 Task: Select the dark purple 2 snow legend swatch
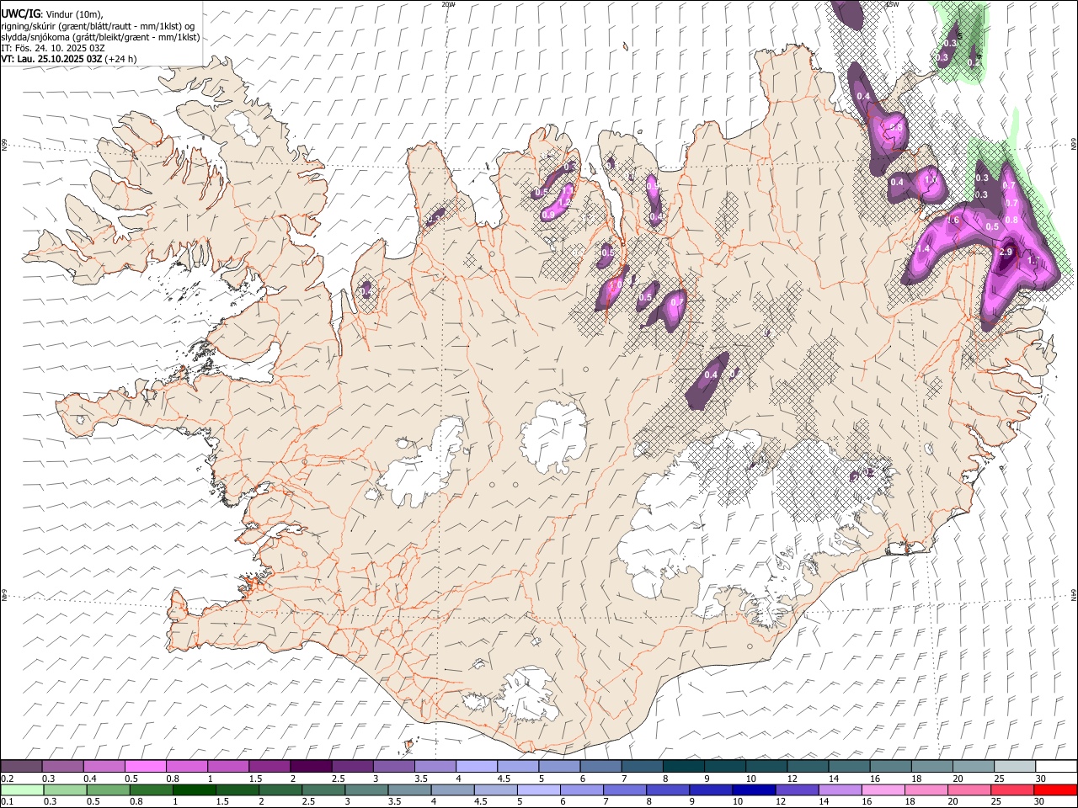[x=311, y=766]
